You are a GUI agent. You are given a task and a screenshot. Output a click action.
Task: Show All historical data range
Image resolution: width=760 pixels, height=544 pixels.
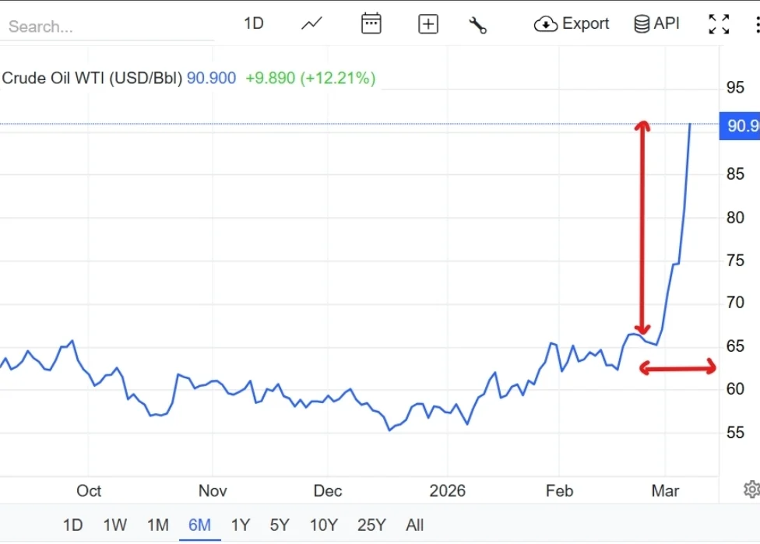click(414, 525)
